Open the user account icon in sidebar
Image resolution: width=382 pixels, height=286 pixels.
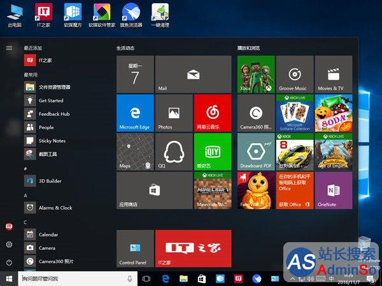[9, 226]
